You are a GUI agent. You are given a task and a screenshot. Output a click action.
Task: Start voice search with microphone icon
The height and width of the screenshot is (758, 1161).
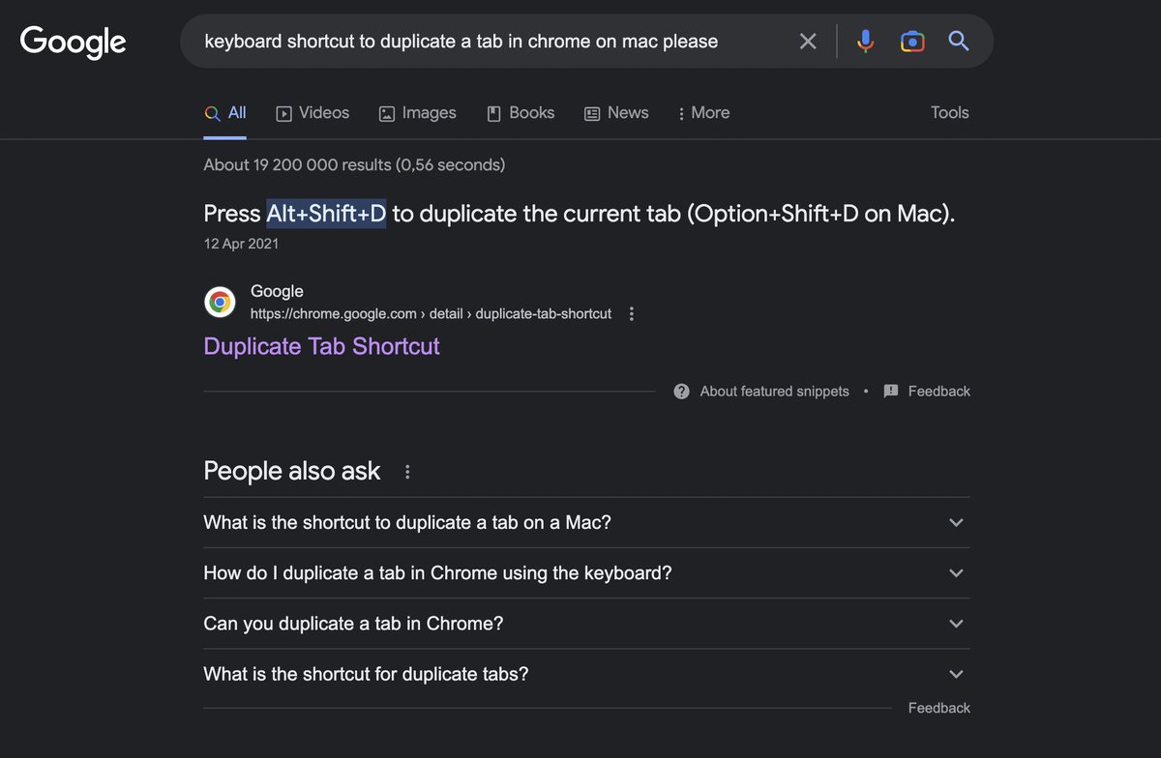866,41
